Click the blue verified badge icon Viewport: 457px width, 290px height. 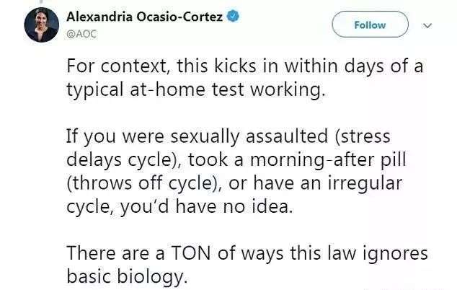click(233, 16)
